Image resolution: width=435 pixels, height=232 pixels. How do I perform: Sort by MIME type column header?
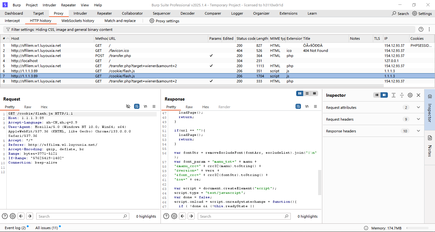(x=277, y=39)
